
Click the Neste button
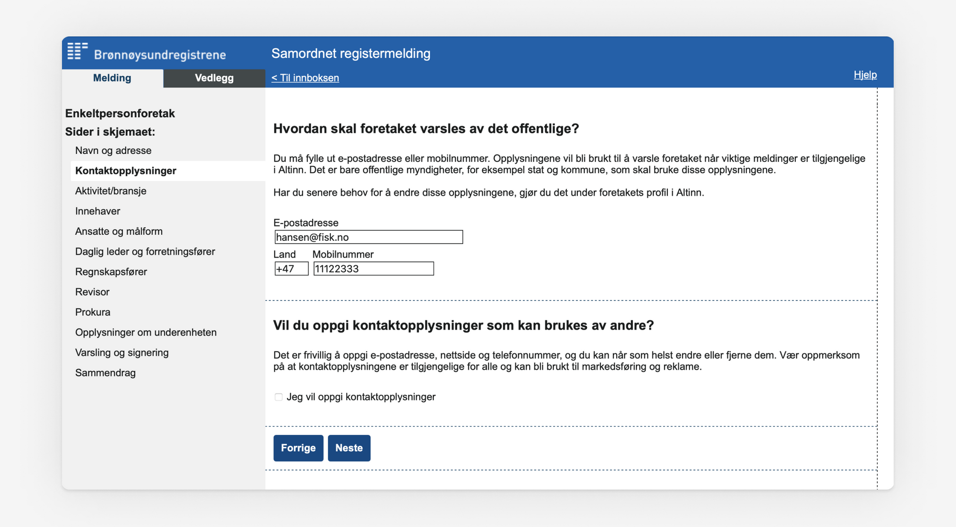click(349, 448)
